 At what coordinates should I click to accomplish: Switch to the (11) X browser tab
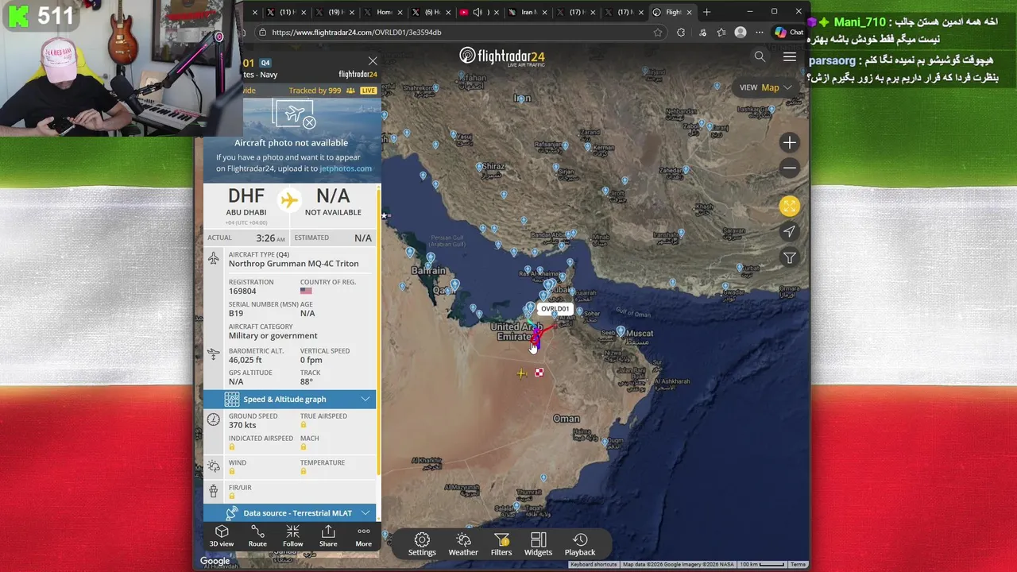tap(287, 12)
